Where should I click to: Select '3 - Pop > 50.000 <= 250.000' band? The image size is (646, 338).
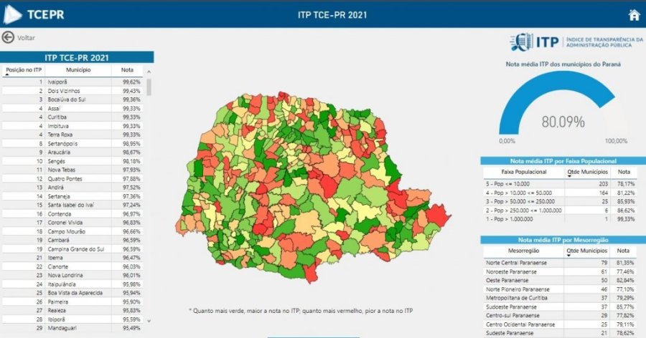coord(561,201)
